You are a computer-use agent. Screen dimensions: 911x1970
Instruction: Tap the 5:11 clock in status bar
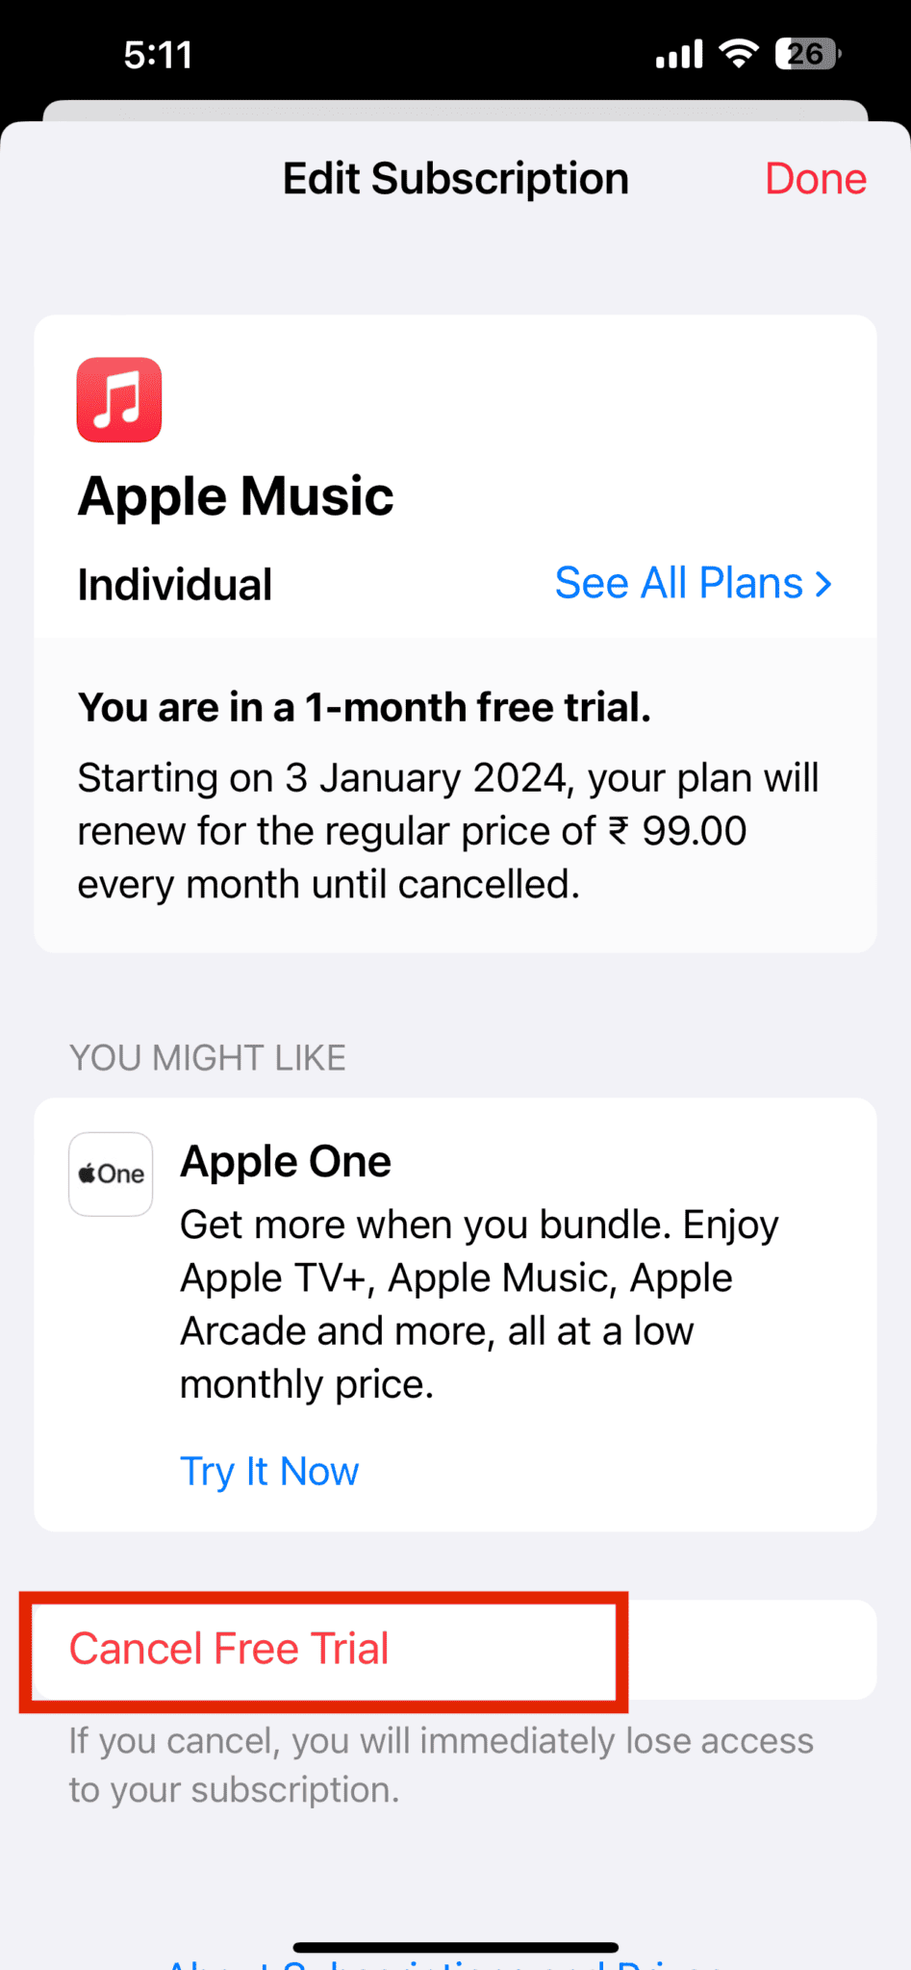point(159,55)
